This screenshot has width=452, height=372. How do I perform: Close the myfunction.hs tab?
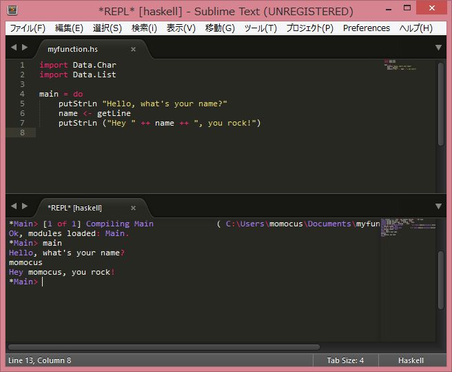click(133, 50)
